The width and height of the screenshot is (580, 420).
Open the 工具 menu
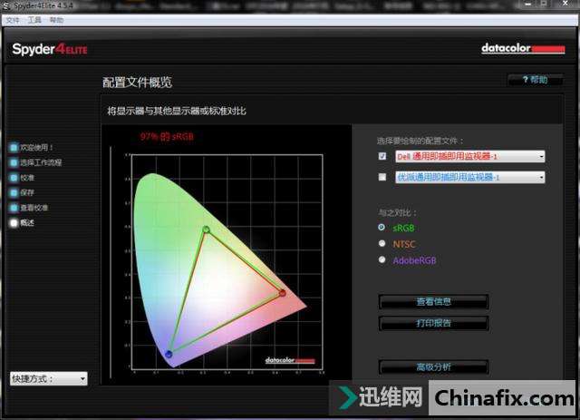(34, 20)
